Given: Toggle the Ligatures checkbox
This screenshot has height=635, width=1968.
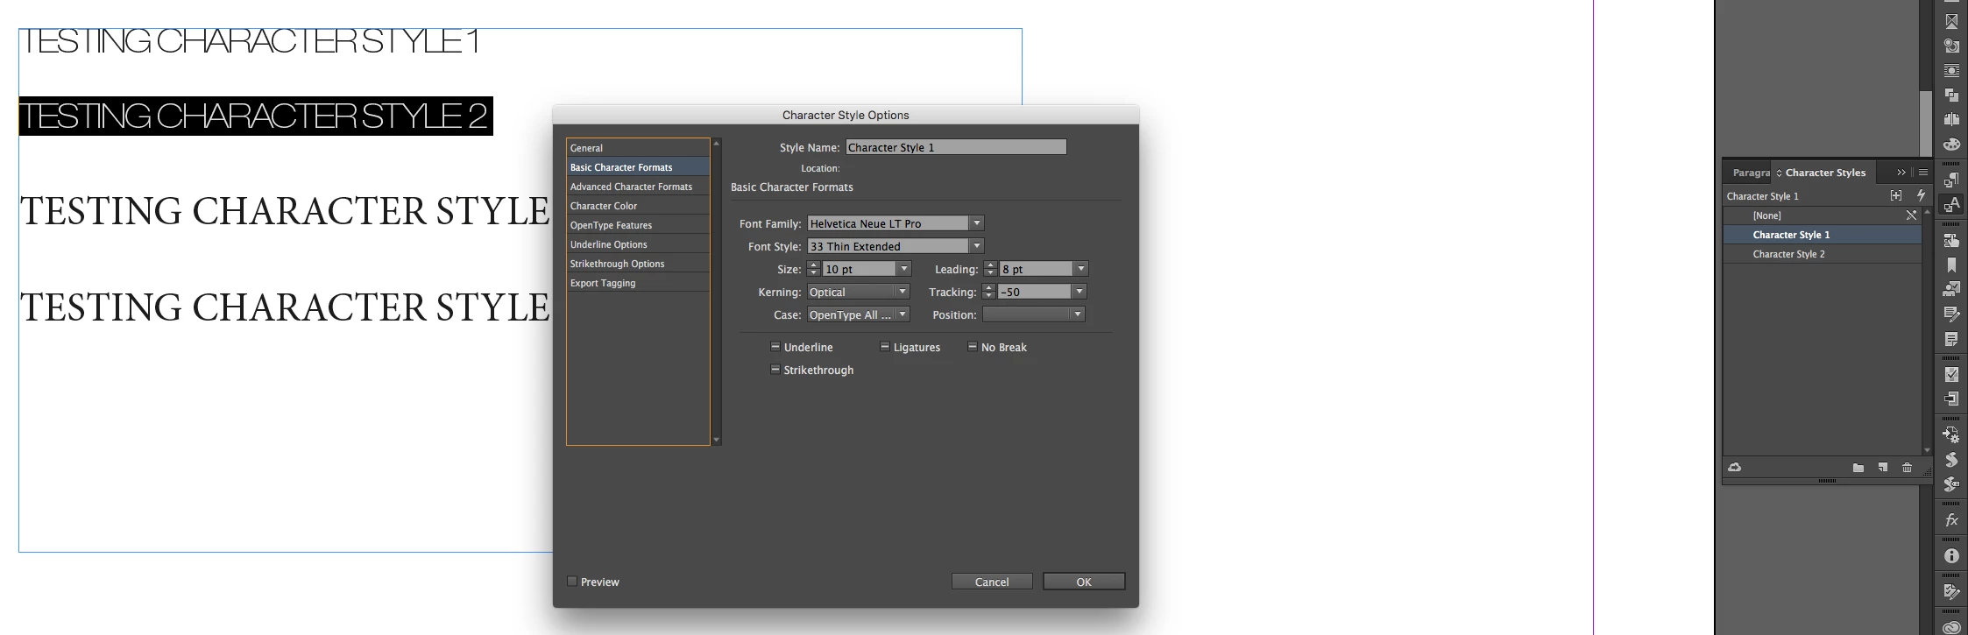Looking at the screenshot, I should coord(884,347).
